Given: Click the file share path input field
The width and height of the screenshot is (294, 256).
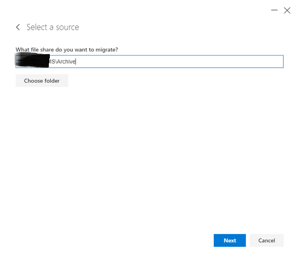Looking at the screenshot, I should [149, 61].
